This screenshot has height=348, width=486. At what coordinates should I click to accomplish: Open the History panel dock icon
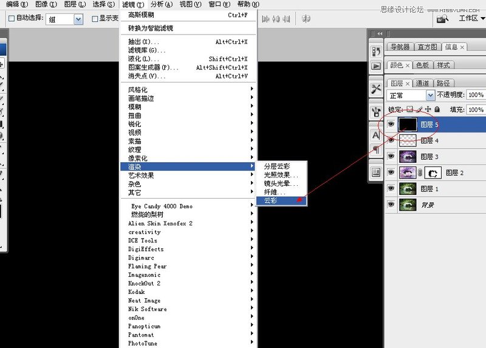tap(376, 51)
